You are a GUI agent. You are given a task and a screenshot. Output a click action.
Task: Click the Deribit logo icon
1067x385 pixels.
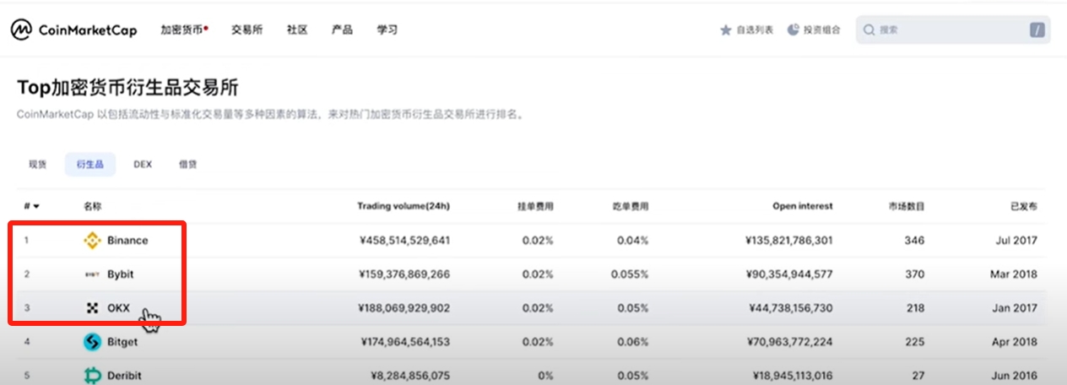92,376
